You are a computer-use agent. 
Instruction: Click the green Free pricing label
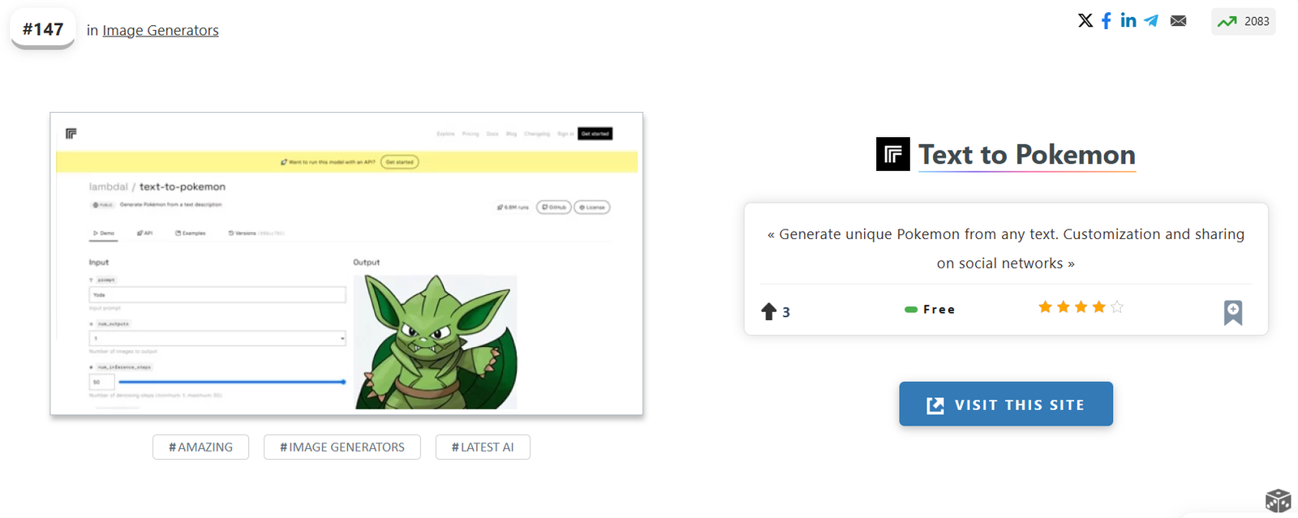tap(930, 310)
